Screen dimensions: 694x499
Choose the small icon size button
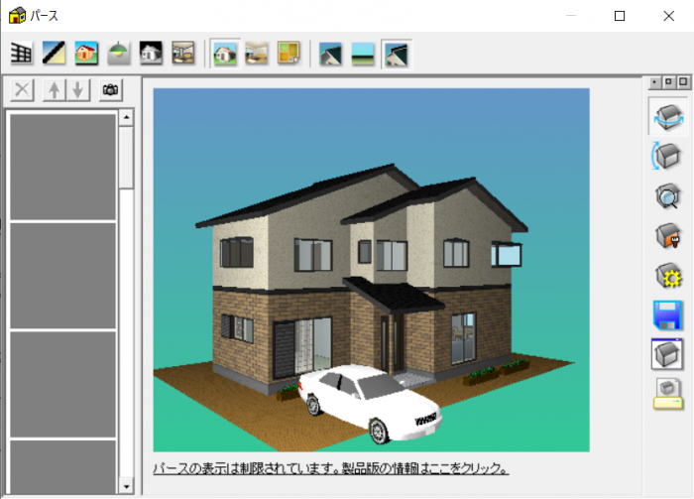coord(654,82)
